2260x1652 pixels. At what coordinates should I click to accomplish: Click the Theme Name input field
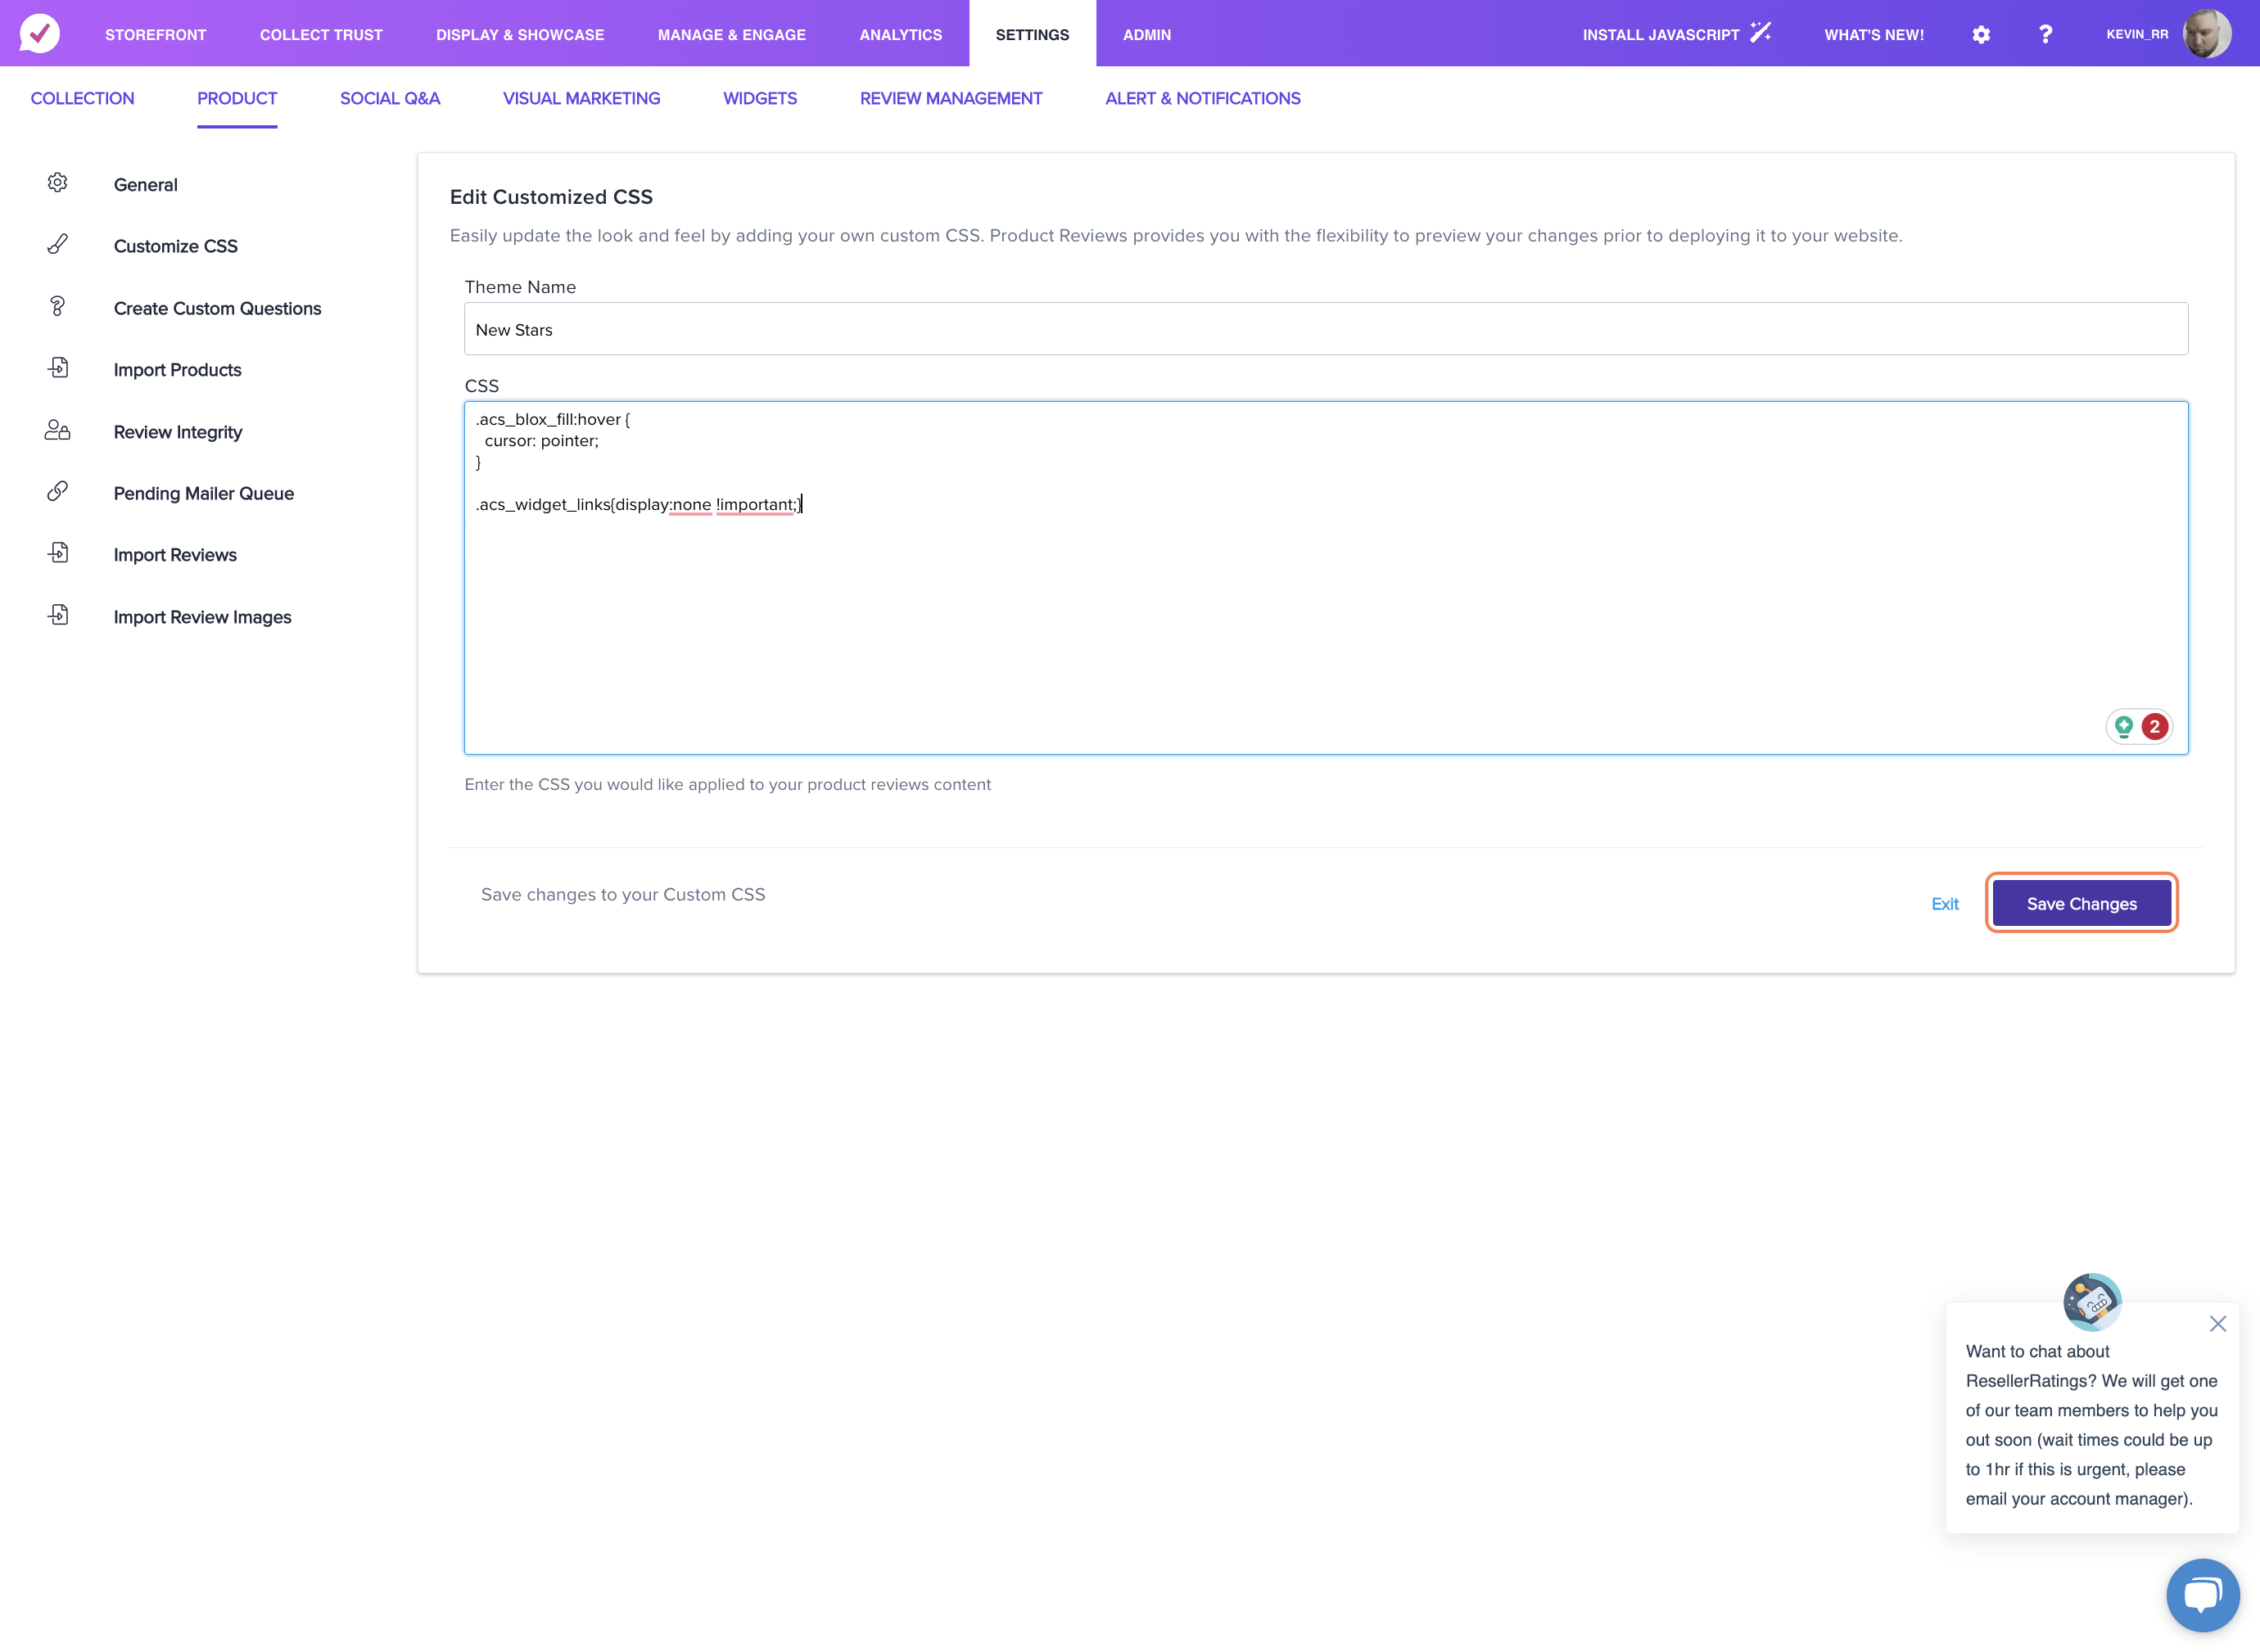pos(1326,329)
